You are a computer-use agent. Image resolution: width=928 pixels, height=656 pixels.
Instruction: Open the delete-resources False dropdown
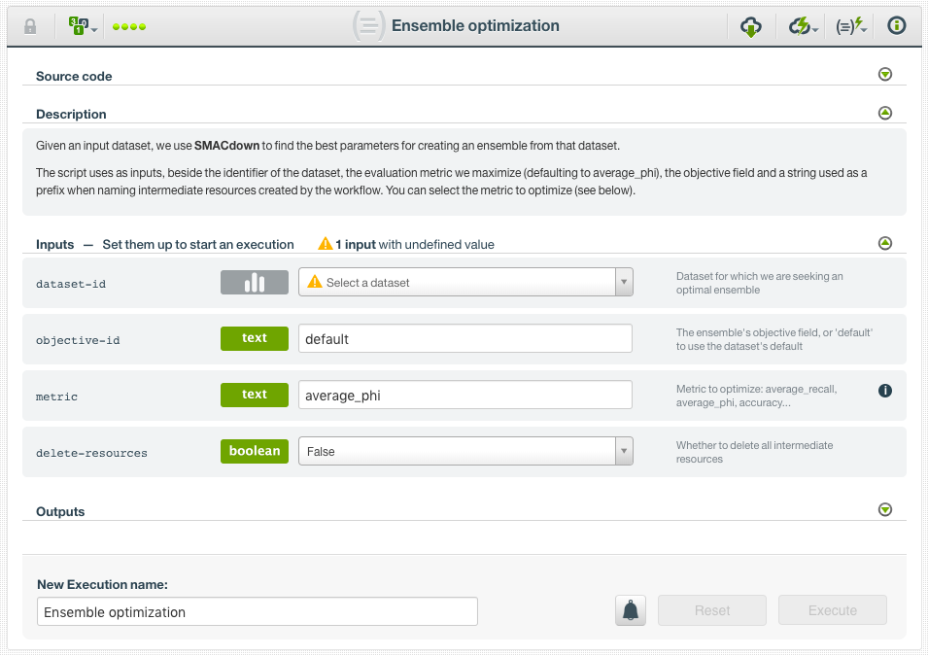622,451
